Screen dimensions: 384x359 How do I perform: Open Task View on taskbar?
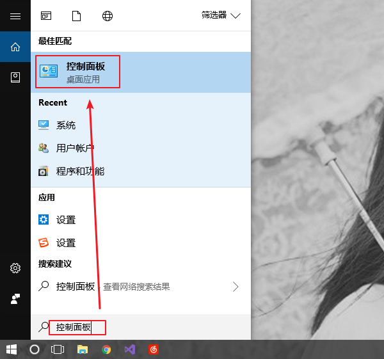pos(58,349)
